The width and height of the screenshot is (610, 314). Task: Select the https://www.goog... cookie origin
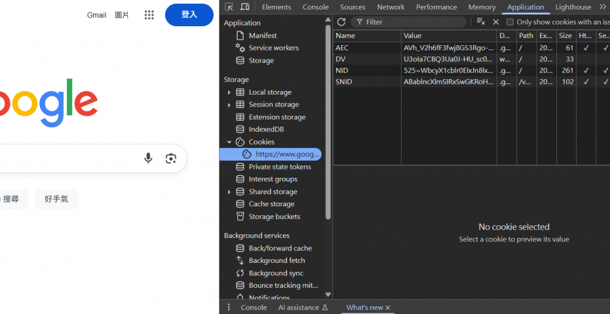270,154
